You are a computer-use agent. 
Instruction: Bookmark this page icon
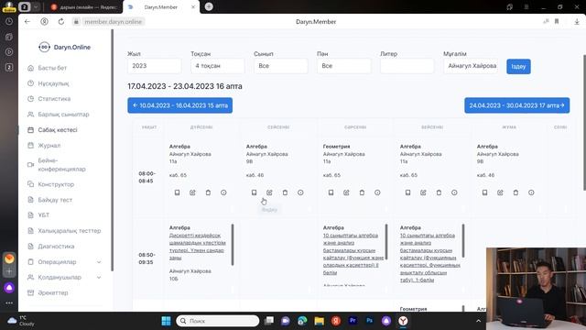tap(557, 22)
